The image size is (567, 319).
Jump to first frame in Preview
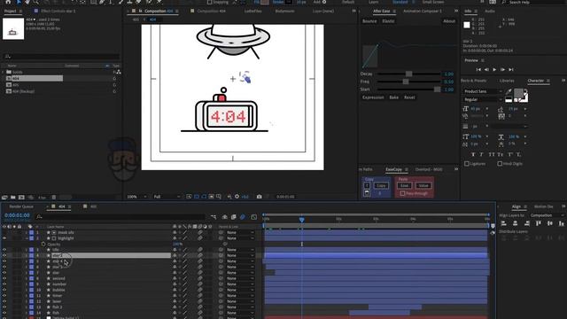(x=478, y=69)
